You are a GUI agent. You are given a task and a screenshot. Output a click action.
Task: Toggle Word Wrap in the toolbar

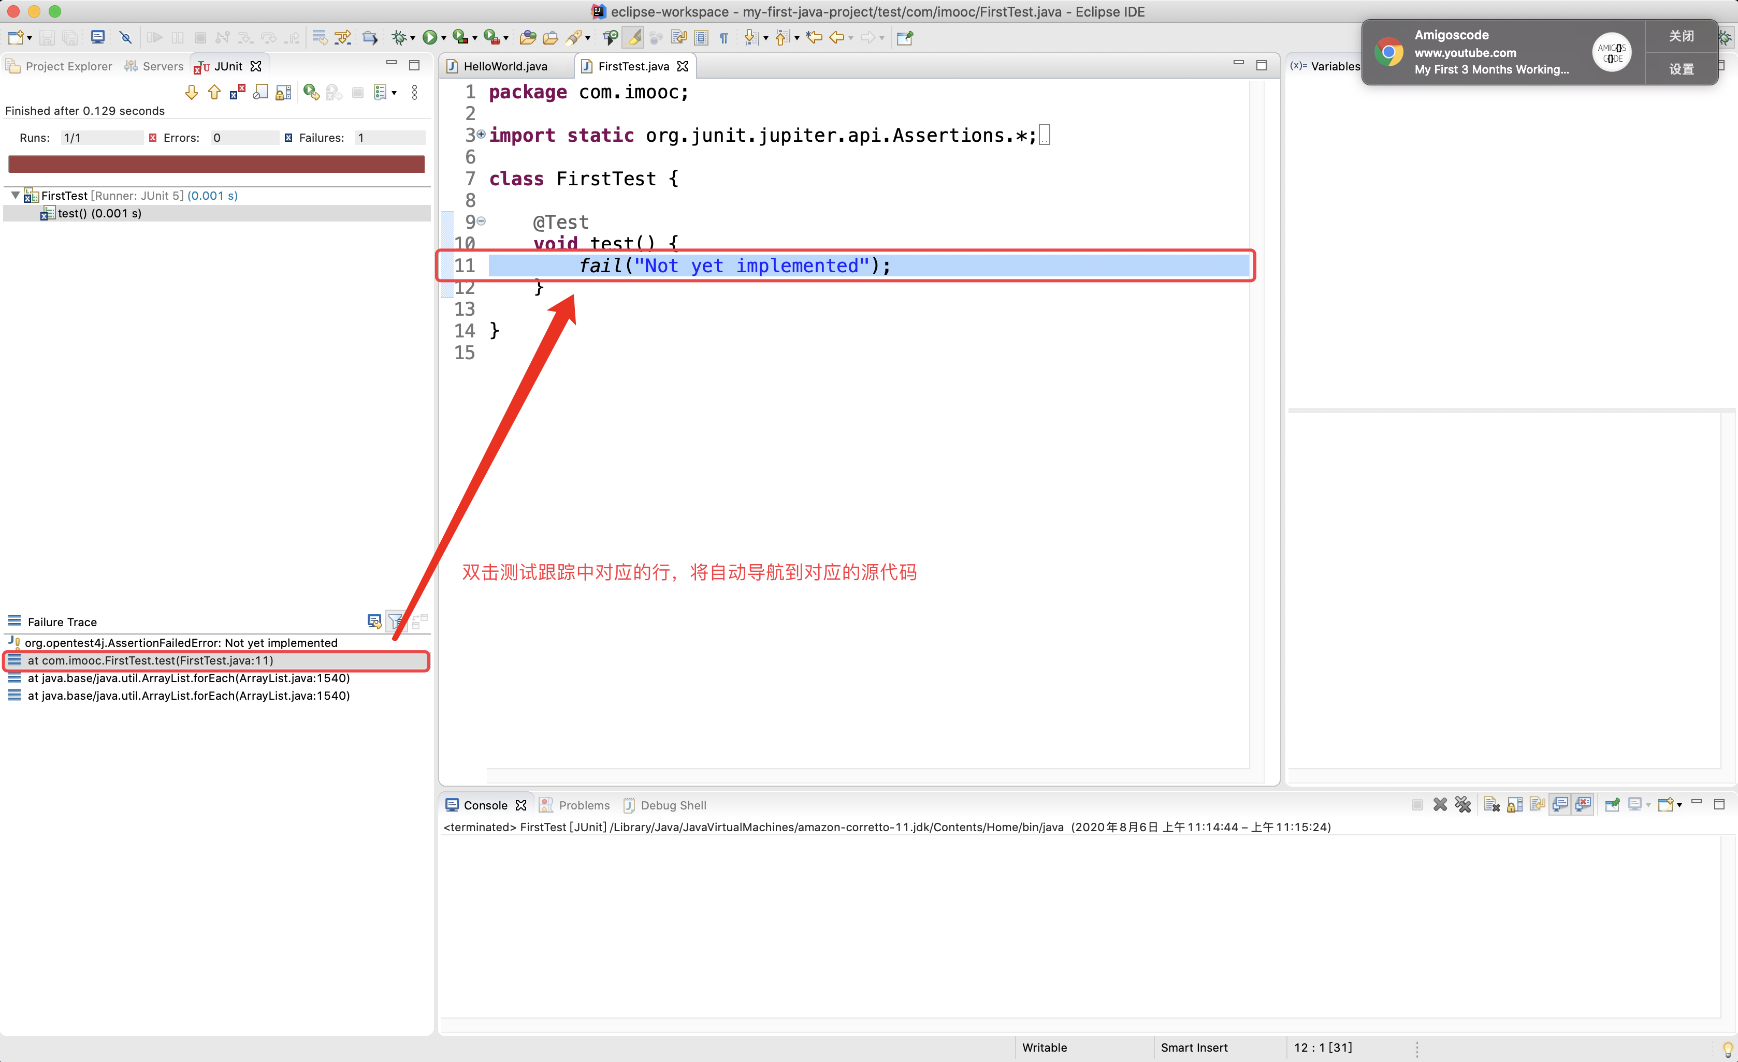click(678, 37)
